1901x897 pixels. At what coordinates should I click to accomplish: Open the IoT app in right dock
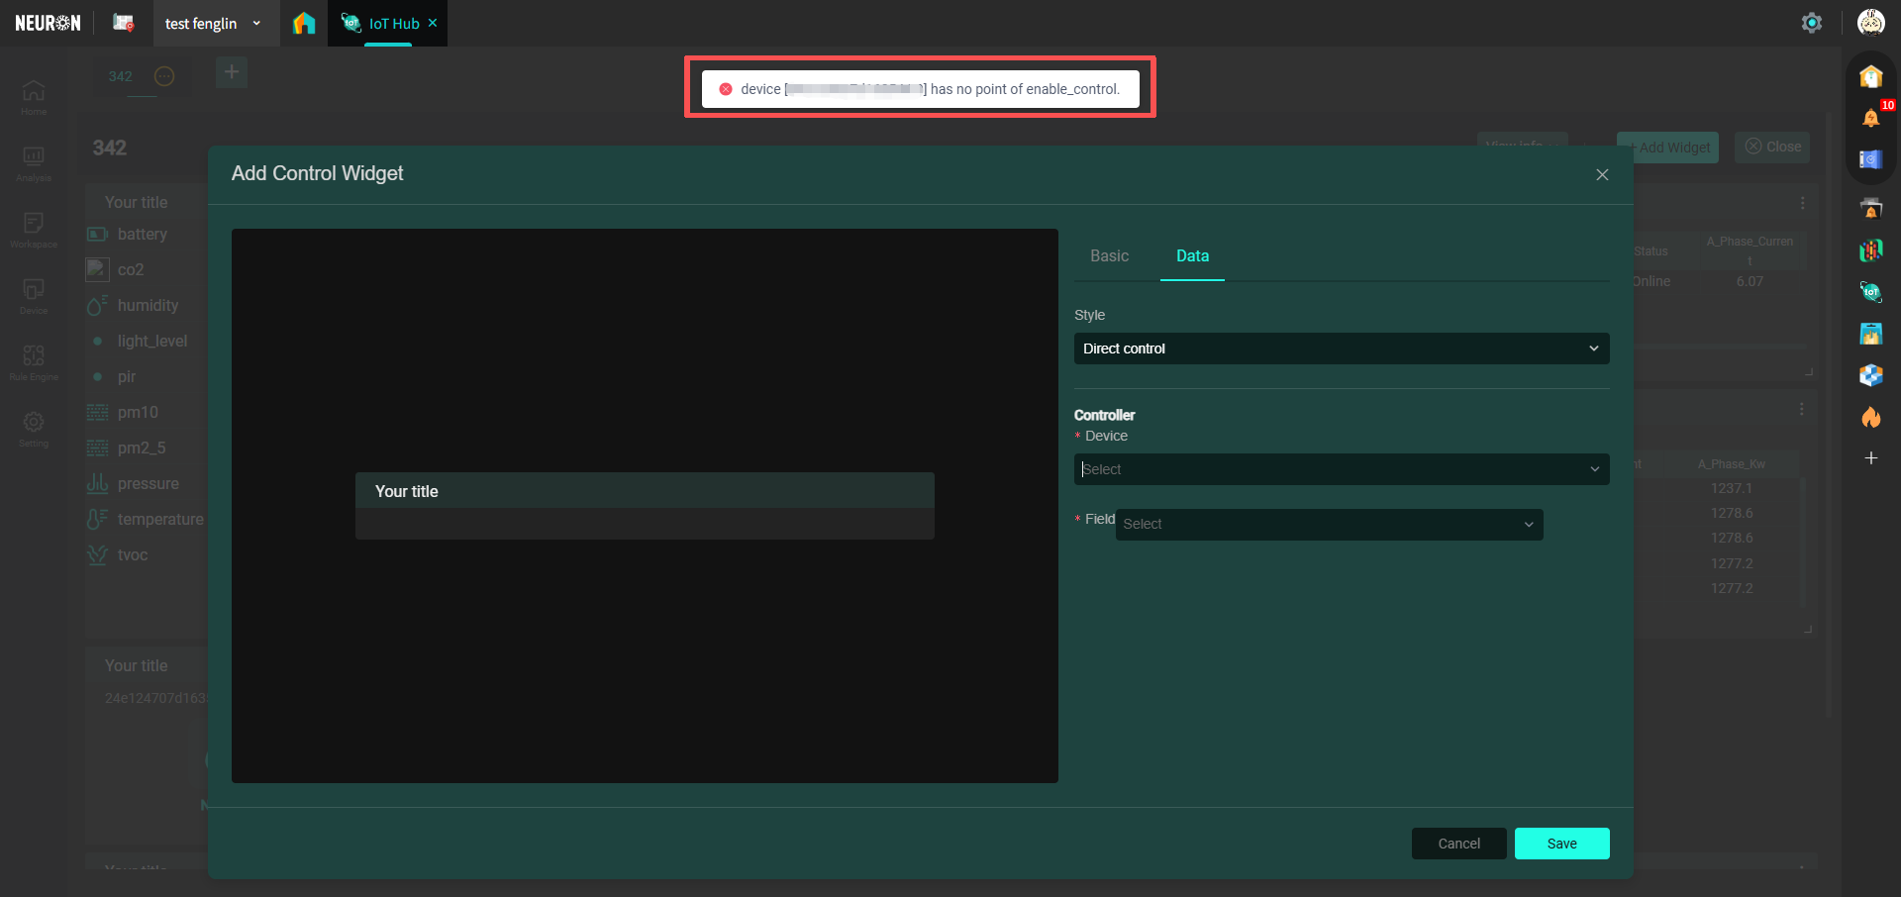pos(1870,292)
